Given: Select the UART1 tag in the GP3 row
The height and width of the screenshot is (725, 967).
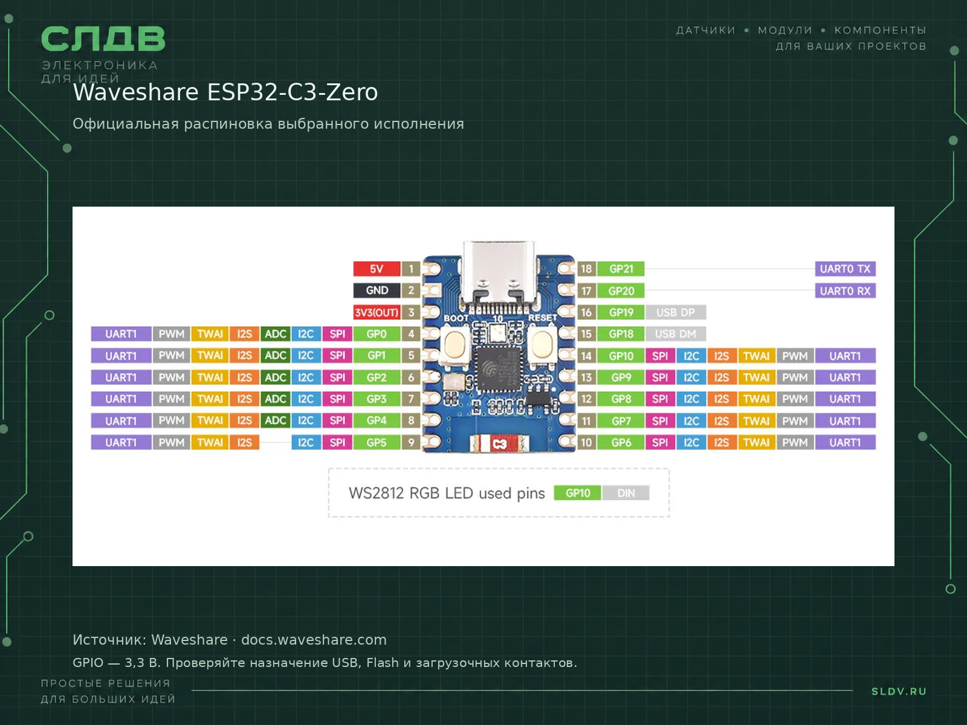Looking at the screenshot, I should coord(121,399).
